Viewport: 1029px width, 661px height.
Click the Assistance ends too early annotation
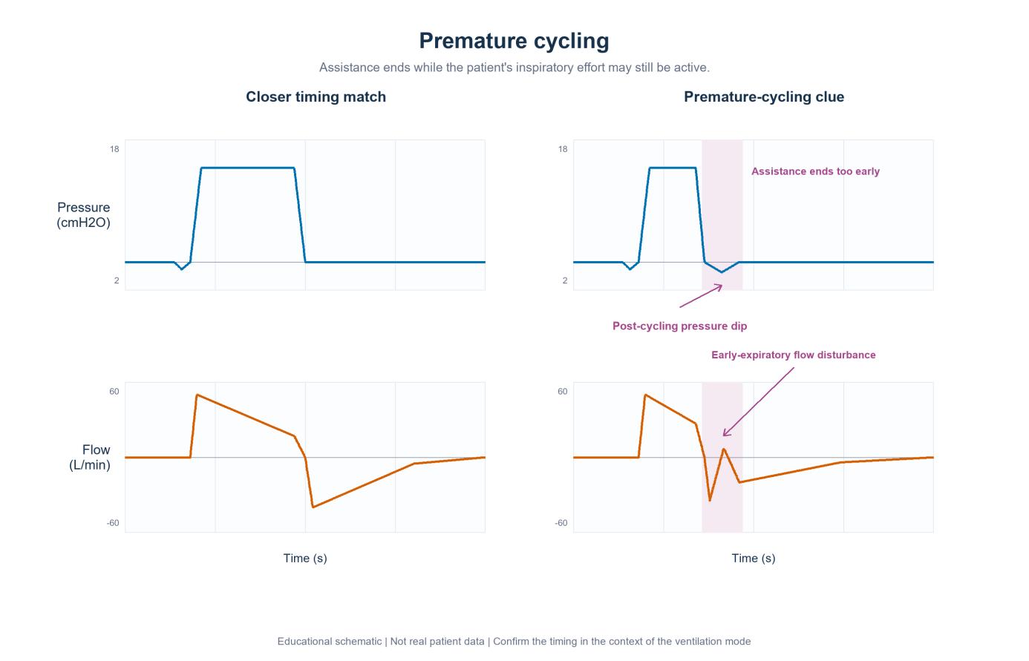click(815, 171)
